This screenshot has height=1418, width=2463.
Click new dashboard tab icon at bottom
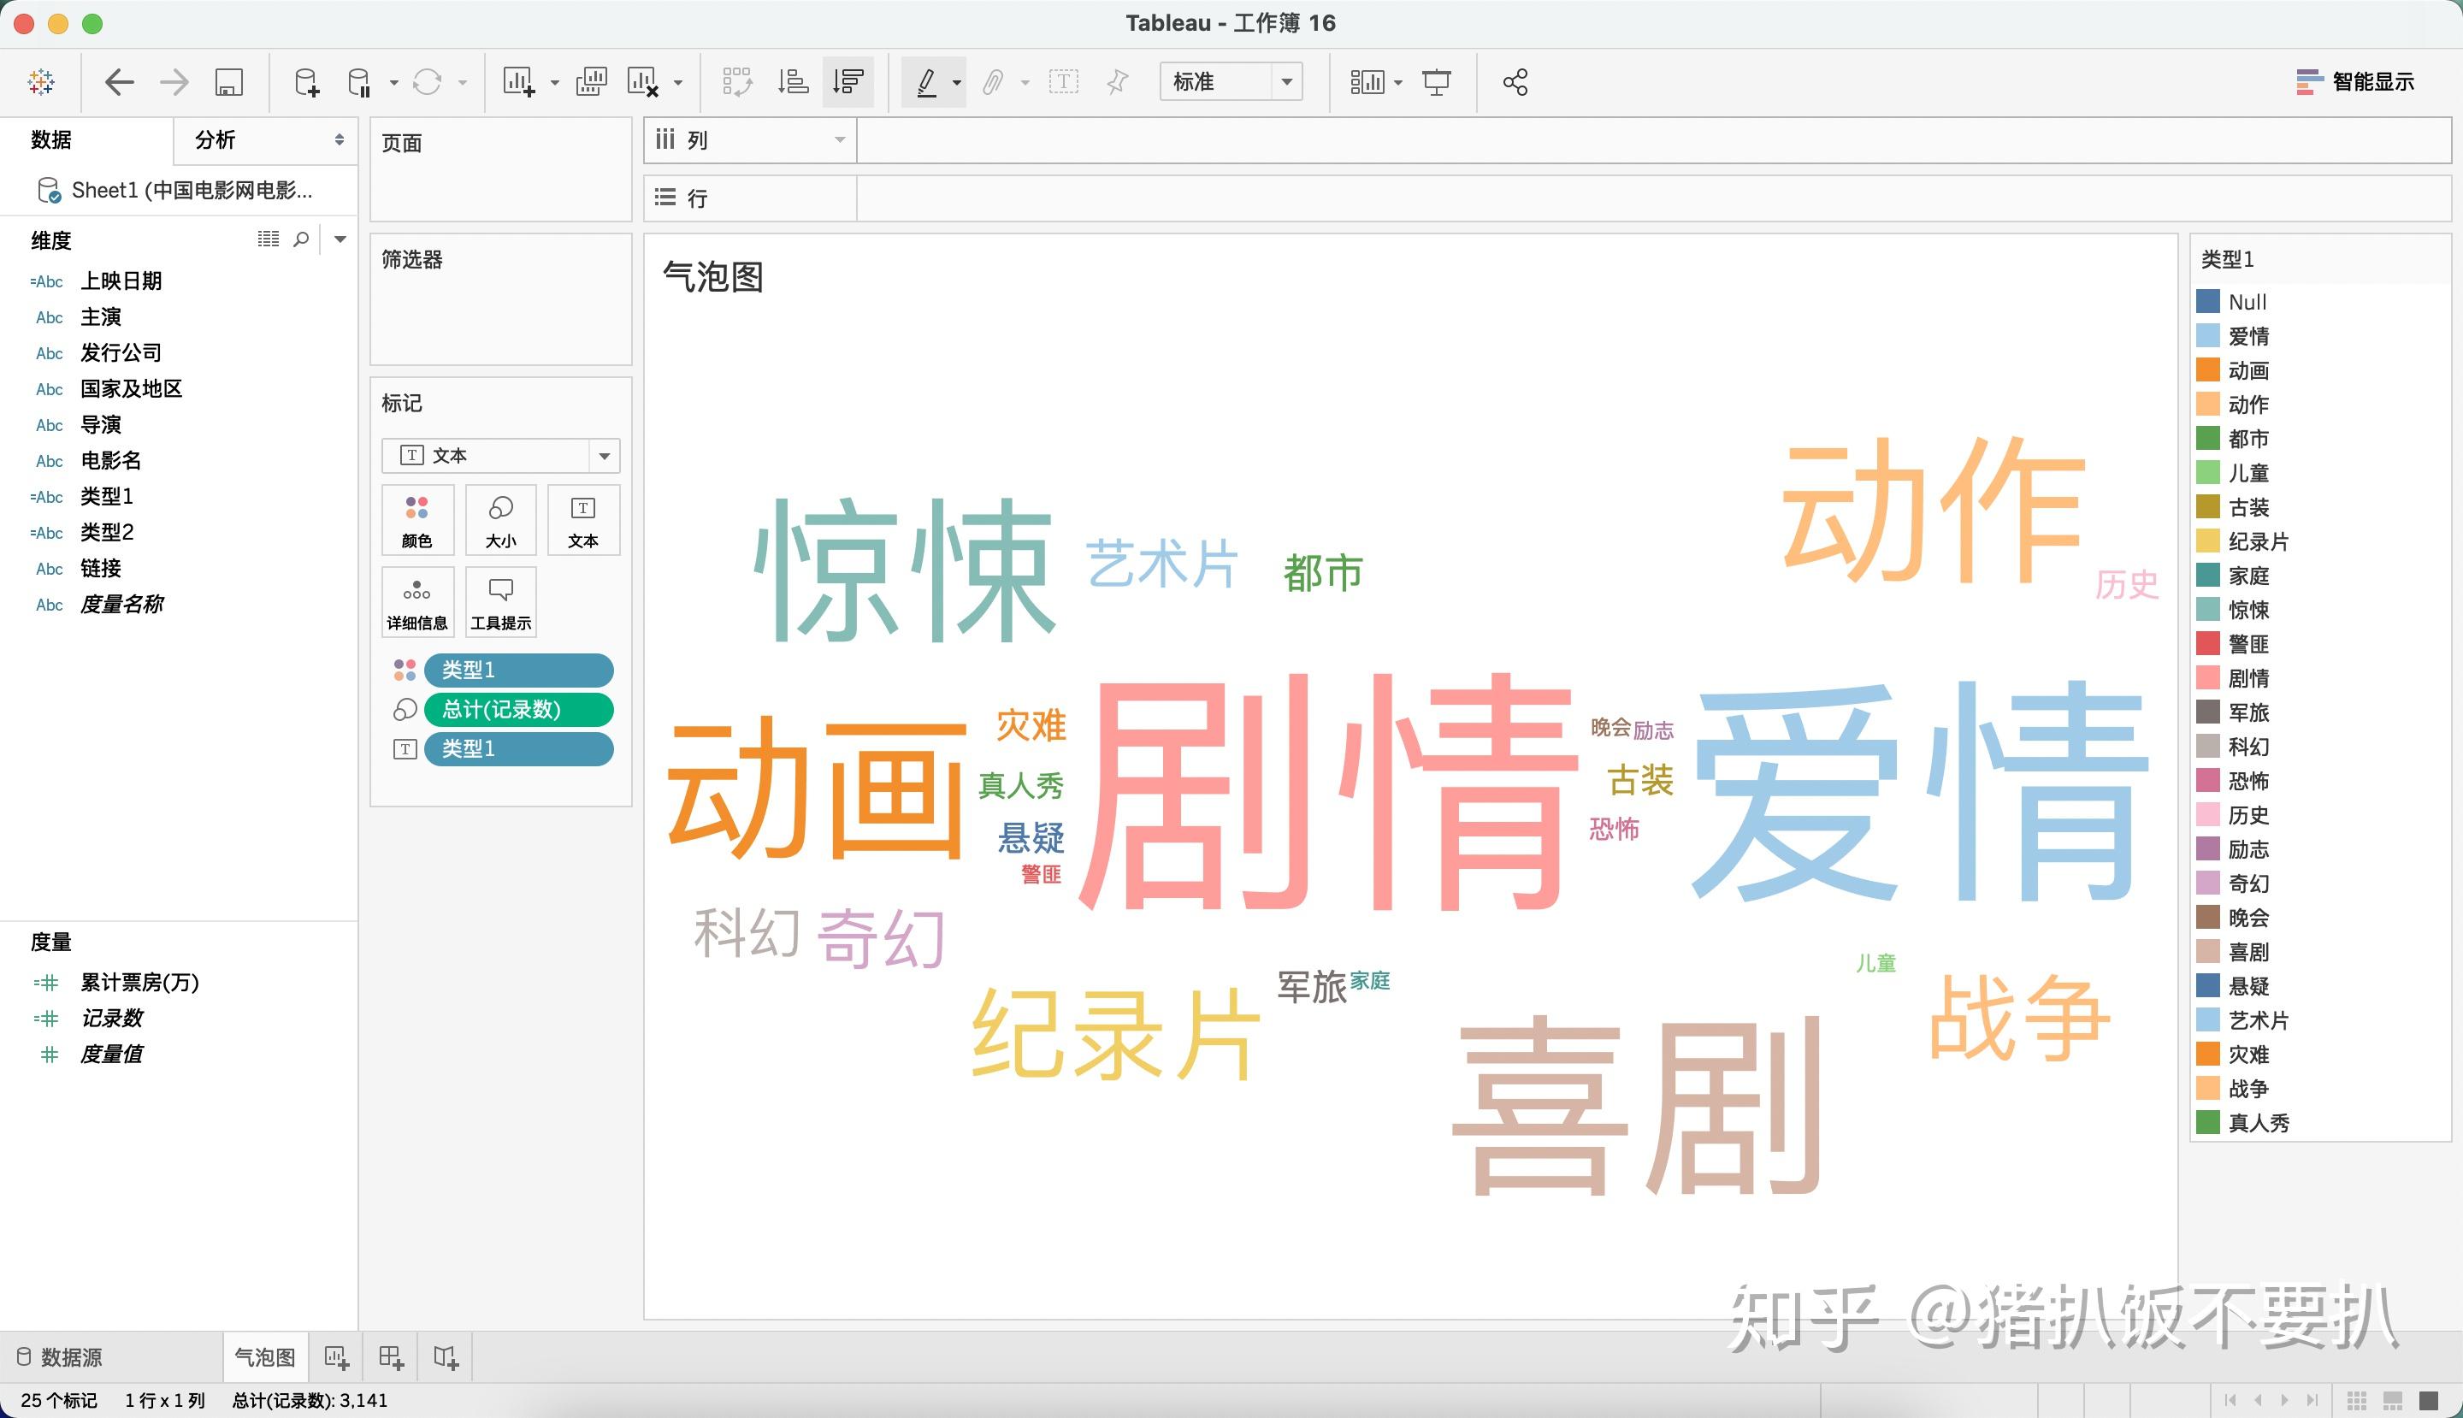click(x=391, y=1356)
